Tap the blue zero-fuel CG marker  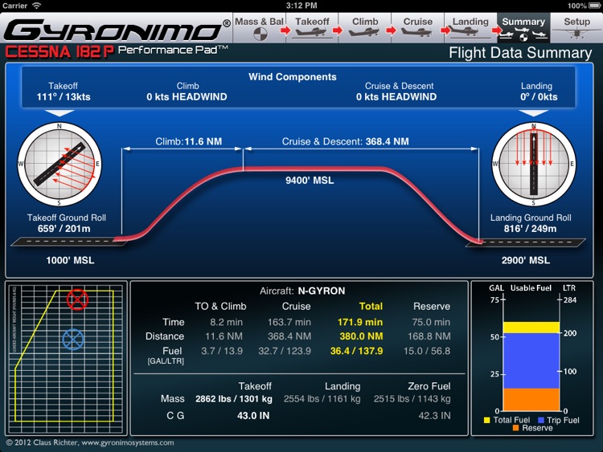tap(72, 340)
